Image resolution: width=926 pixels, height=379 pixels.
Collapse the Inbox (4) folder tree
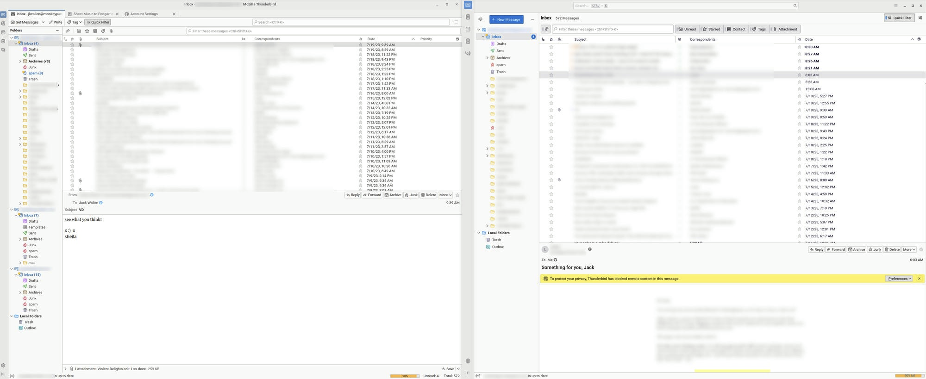tap(16, 43)
